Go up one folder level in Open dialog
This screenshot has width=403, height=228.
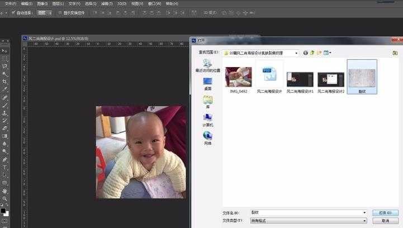pyautogui.click(x=312, y=53)
